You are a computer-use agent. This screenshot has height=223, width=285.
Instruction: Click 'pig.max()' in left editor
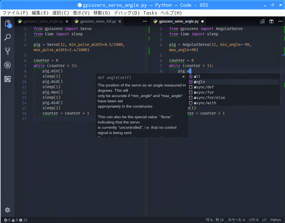(x=53, y=92)
